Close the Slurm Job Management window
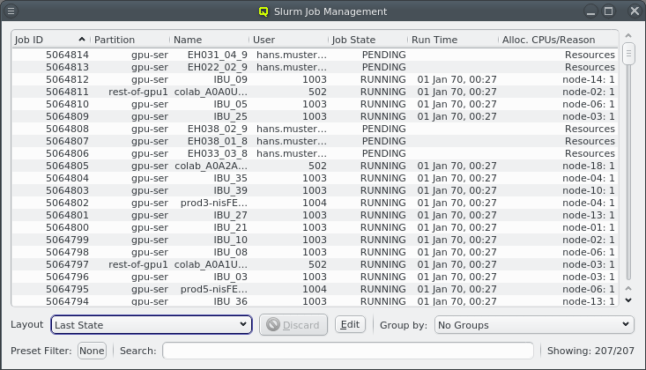 coord(635,11)
